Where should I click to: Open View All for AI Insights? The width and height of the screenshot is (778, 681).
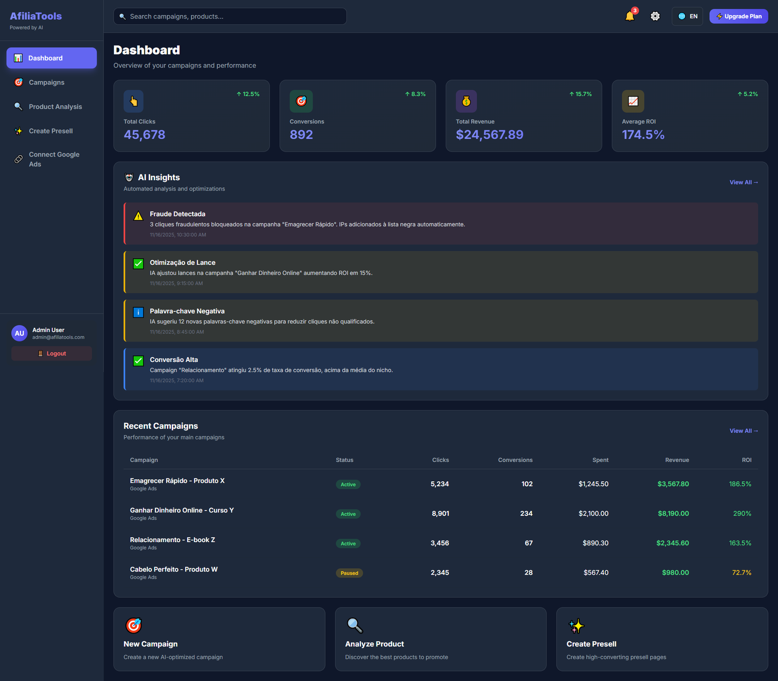[x=743, y=182]
